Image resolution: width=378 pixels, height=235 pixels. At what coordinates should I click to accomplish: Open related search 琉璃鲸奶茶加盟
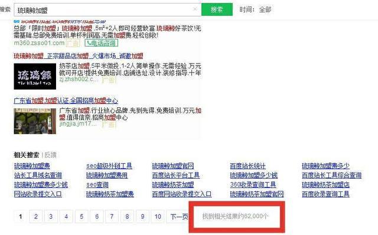click(x=173, y=184)
